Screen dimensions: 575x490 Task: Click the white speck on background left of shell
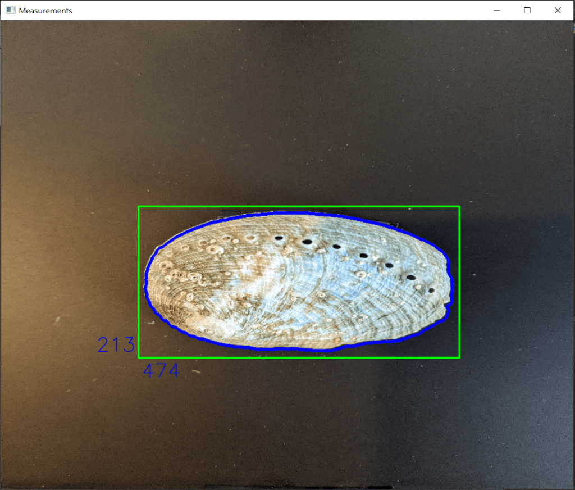pos(57,320)
